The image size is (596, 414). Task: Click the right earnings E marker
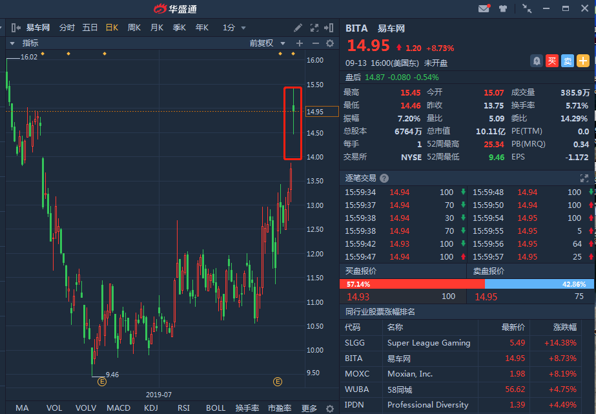point(278,382)
